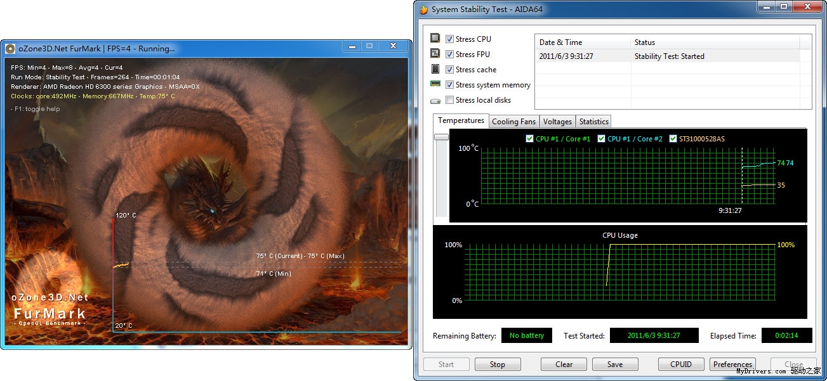Open the CPUID panel button
Screen dimensions: 827x381
pyautogui.click(x=681, y=365)
